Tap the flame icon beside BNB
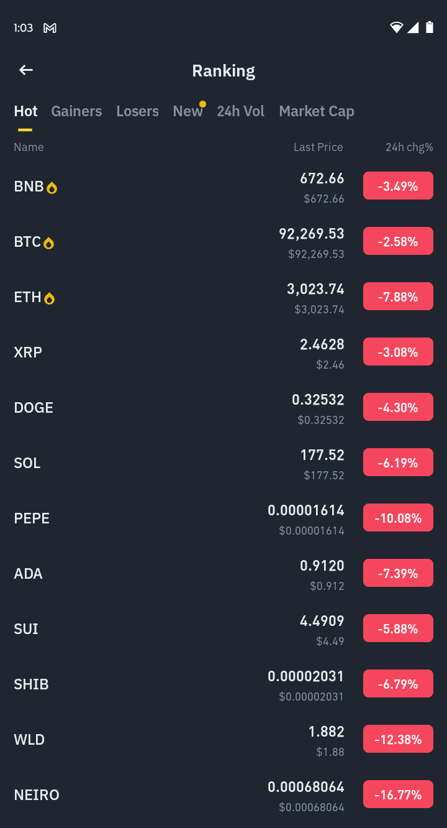 pos(52,188)
